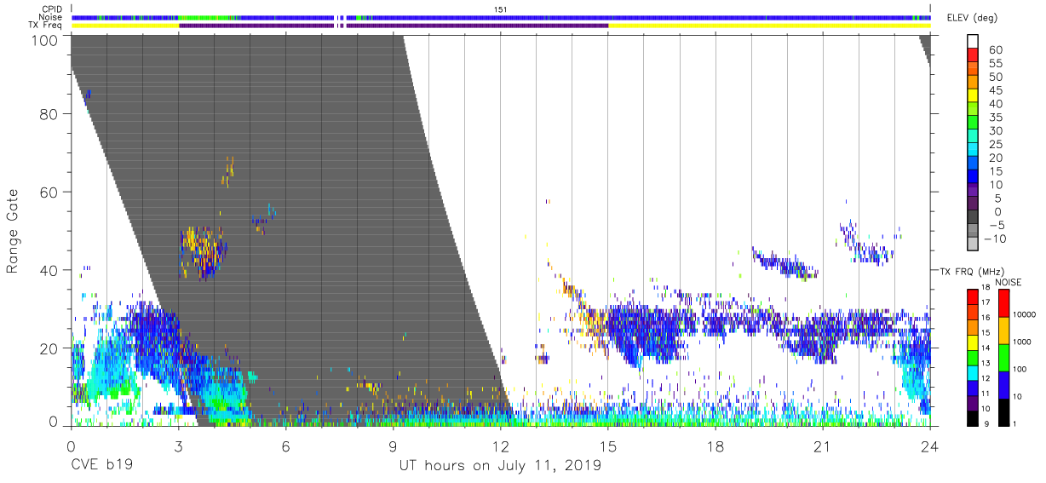
Task: Click the 3 tick on the UT hours axis
Action: [178, 446]
